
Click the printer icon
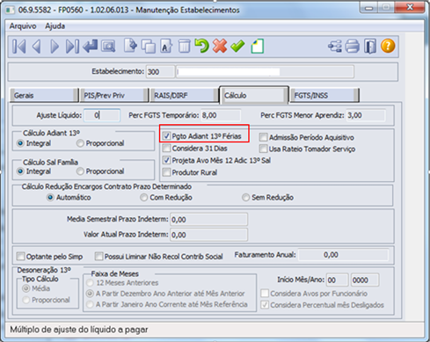click(352, 47)
